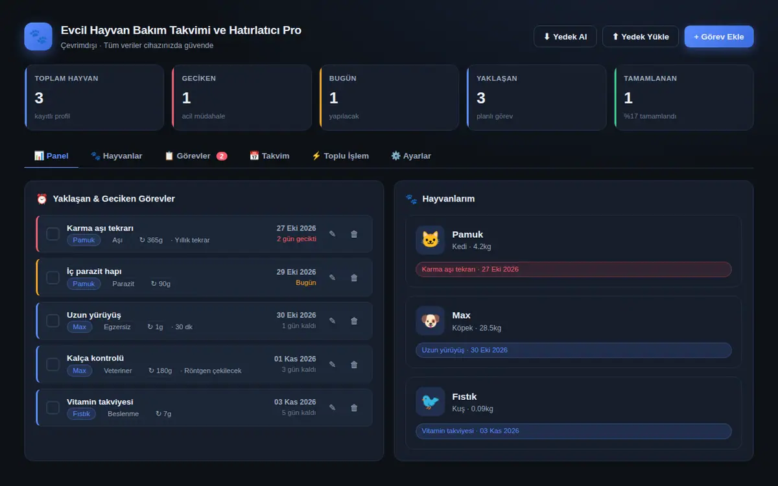778x486 pixels.
Task: Mark İç parazit hapı as done
Action: tap(53, 277)
